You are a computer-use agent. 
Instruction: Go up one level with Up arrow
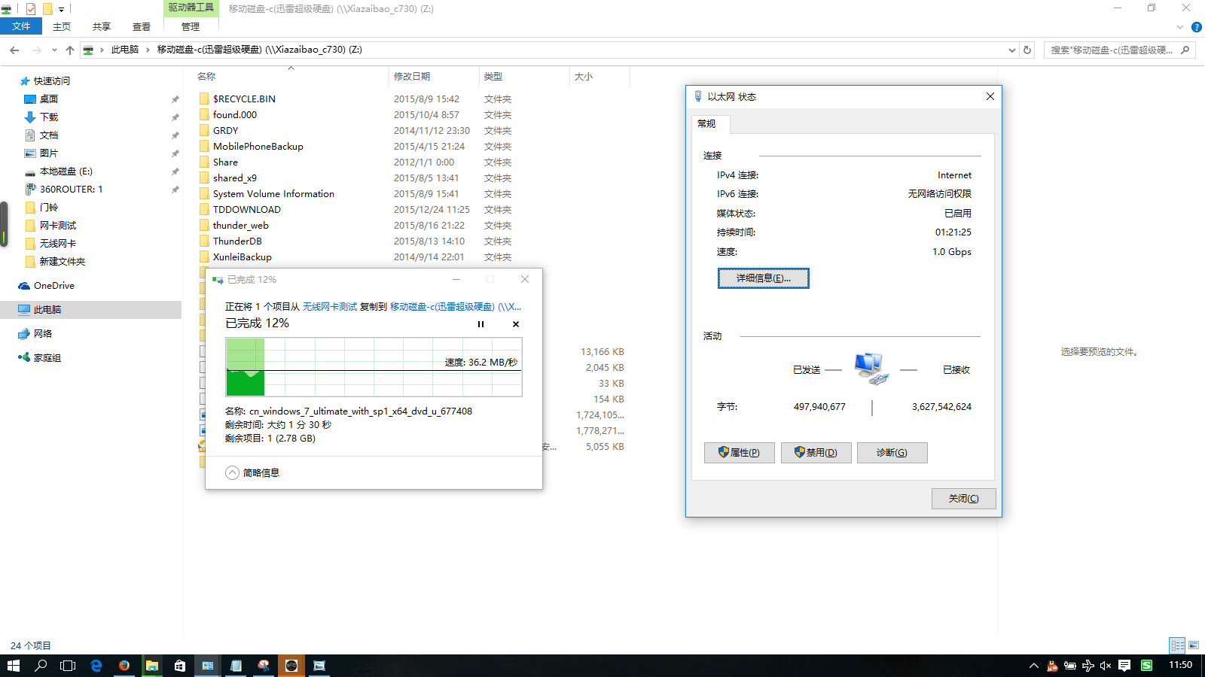coord(70,50)
